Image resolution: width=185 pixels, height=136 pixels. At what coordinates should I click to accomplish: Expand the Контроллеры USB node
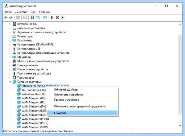(10, 49)
